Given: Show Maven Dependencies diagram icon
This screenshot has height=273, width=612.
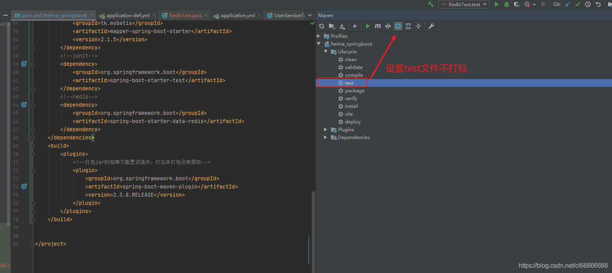Looking at the screenshot, I should point(408,26).
